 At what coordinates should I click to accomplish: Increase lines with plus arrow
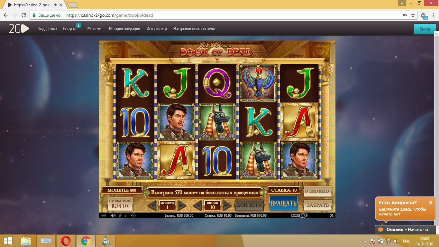(227, 205)
